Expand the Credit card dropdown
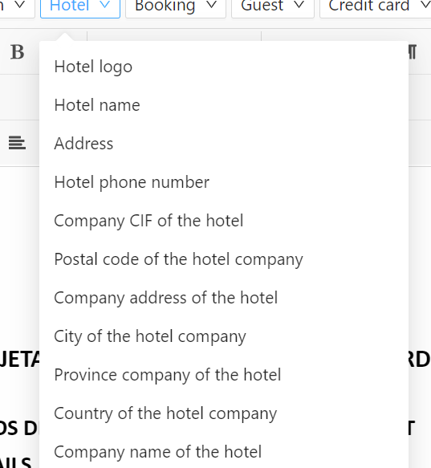The height and width of the screenshot is (468, 431). coord(376,6)
